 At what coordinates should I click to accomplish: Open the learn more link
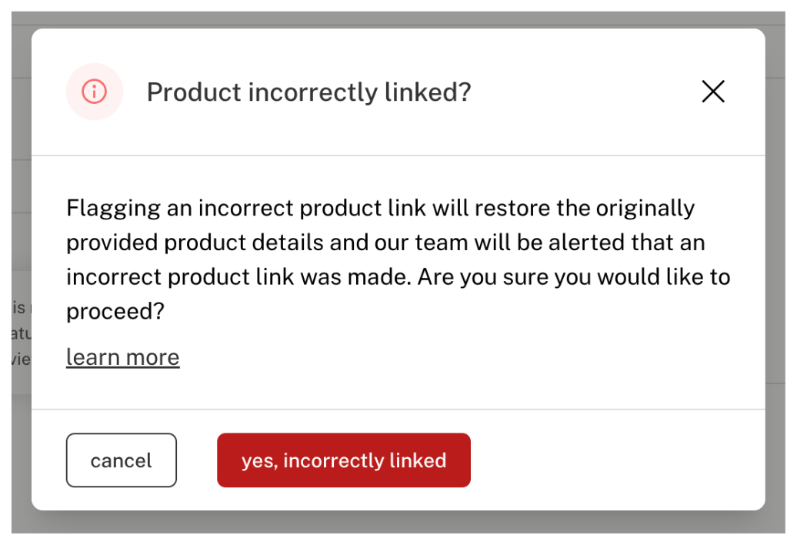click(122, 357)
